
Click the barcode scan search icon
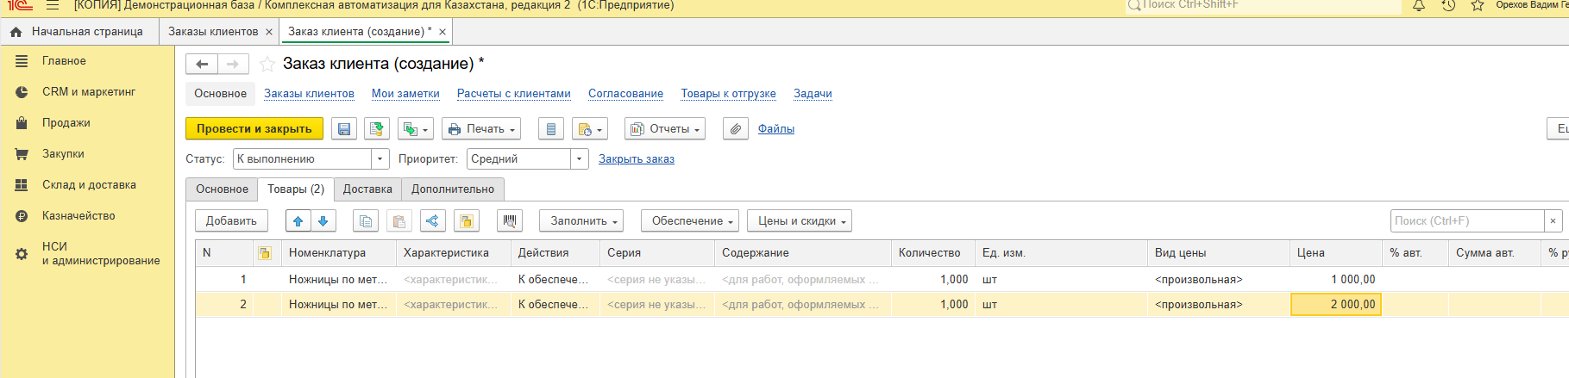[510, 221]
